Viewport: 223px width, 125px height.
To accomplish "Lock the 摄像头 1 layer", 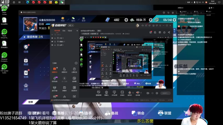I will click(55, 42).
